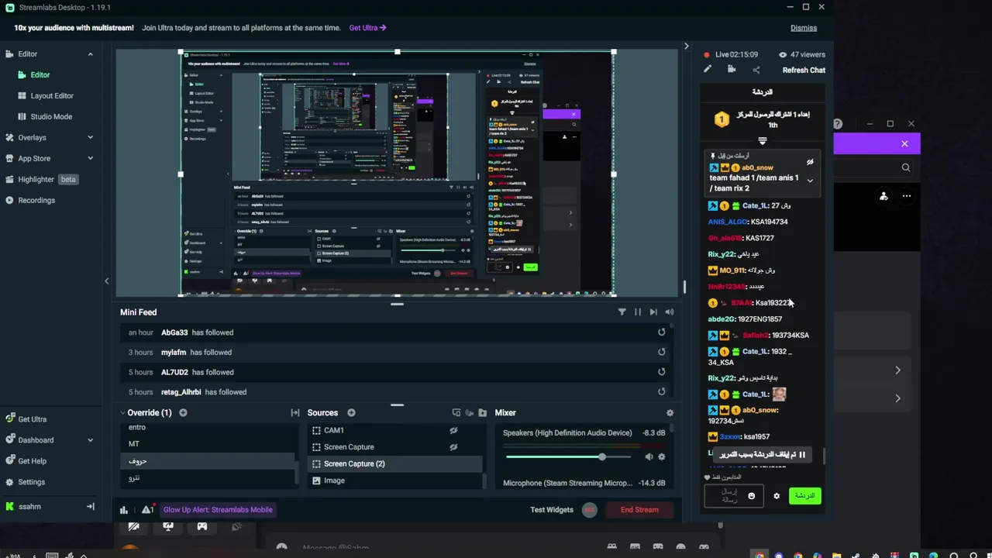Log out using the icon beside ssahm
Viewport: 992px width, 558px height.
click(x=90, y=507)
